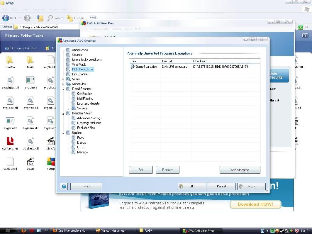Collapse the Update tree node
This screenshot has height=234, width=312.
coord(63,133)
